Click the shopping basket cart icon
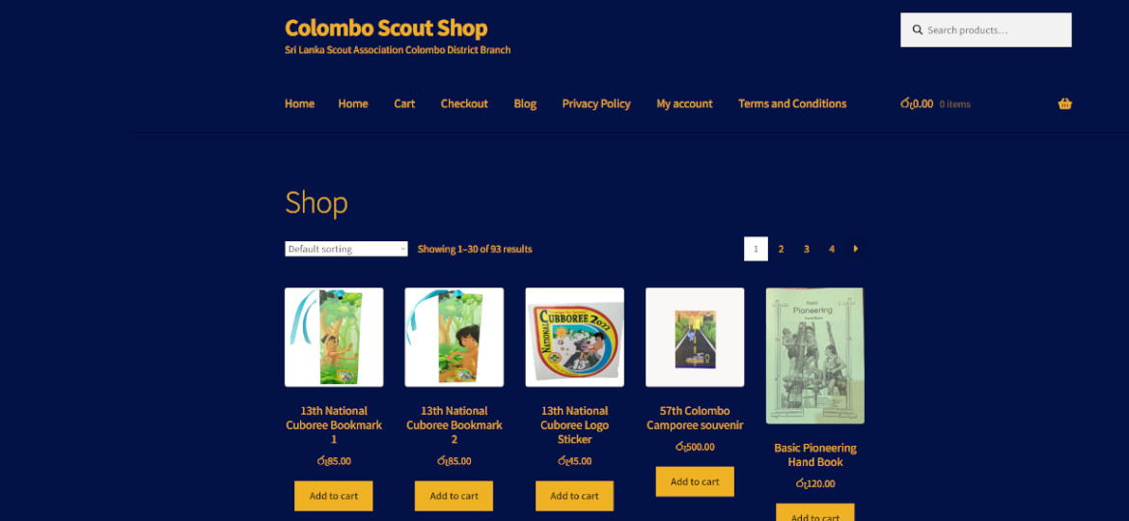This screenshot has width=1129, height=521. tap(1064, 103)
